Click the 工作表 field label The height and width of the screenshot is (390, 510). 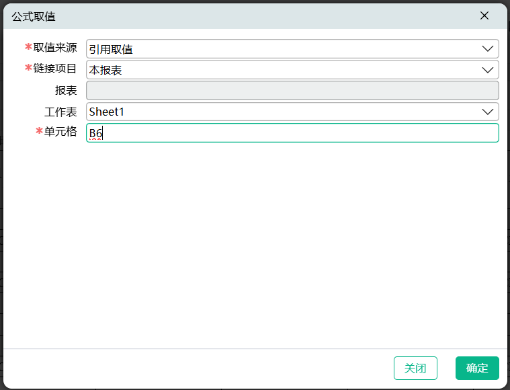click(60, 111)
